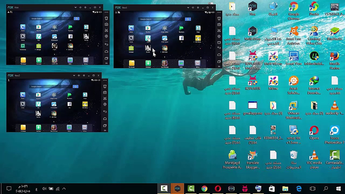
Task: Show hidden tray icons chevron in taskbar
Action: pyautogui.click(x=64, y=189)
